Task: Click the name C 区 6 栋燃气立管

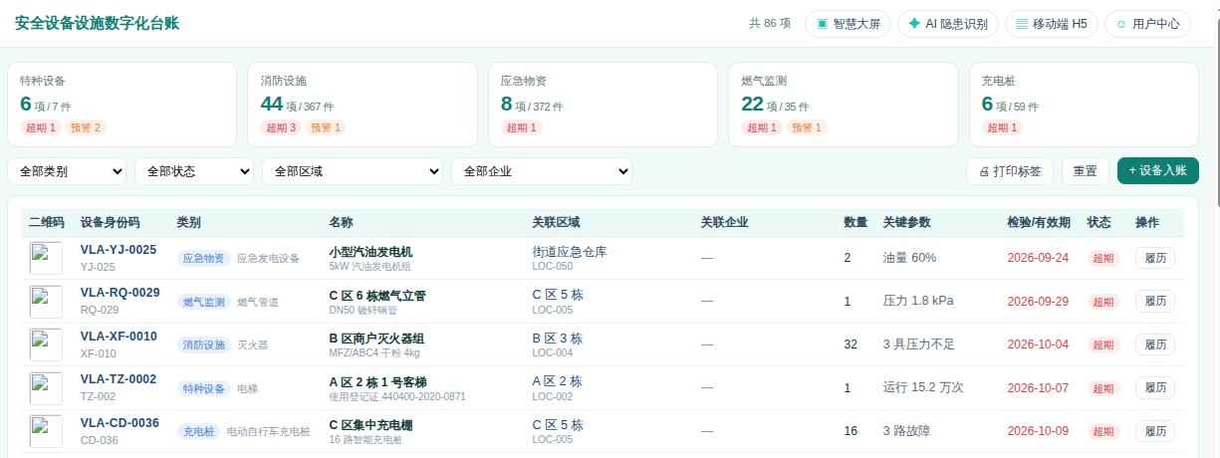Action: point(377,295)
